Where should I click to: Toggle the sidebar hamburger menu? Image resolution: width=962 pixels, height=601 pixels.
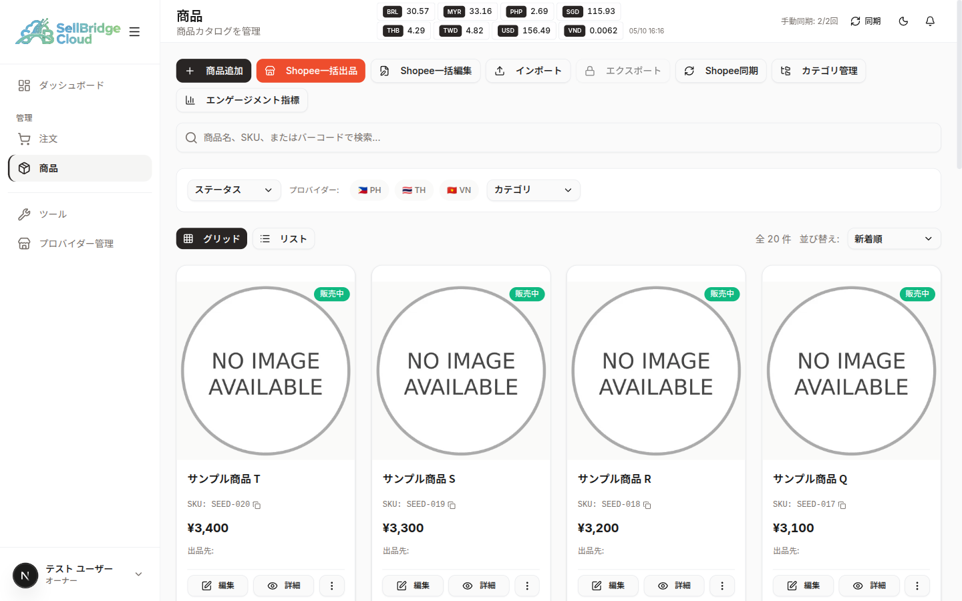pos(134,31)
